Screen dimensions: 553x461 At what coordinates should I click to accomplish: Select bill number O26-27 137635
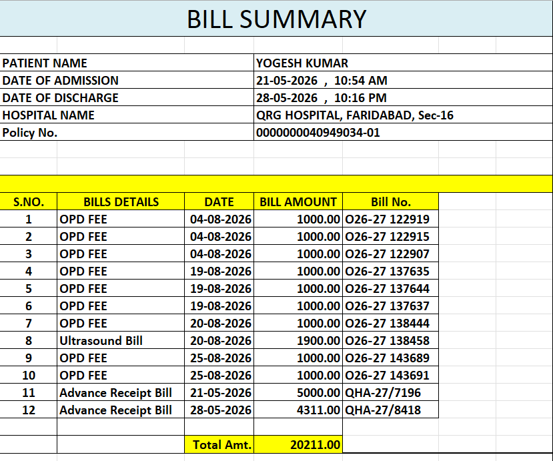[x=390, y=271]
